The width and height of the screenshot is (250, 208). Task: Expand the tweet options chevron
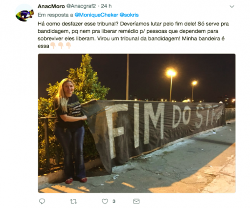point(232,7)
